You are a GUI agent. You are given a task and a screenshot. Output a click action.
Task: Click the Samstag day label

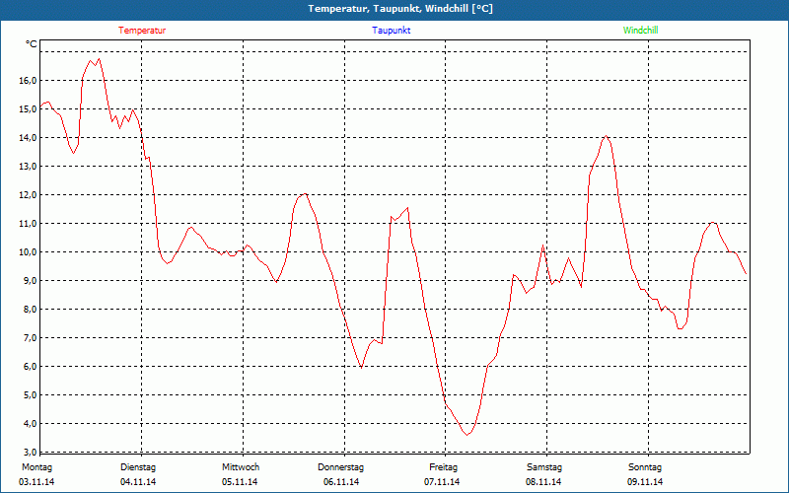[x=544, y=467]
